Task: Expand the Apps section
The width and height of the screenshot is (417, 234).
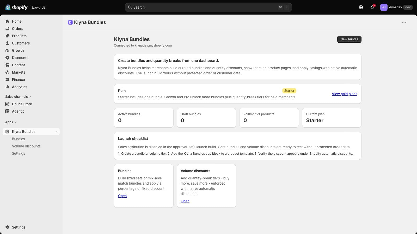Action: pyautogui.click(x=11, y=122)
